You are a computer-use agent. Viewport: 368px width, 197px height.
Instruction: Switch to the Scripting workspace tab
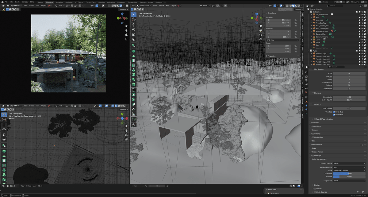point(159,2)
